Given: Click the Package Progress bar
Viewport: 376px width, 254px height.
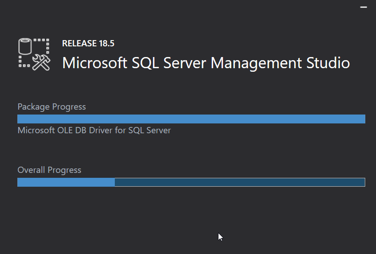Looking at the screenshot, I should 191,119.
